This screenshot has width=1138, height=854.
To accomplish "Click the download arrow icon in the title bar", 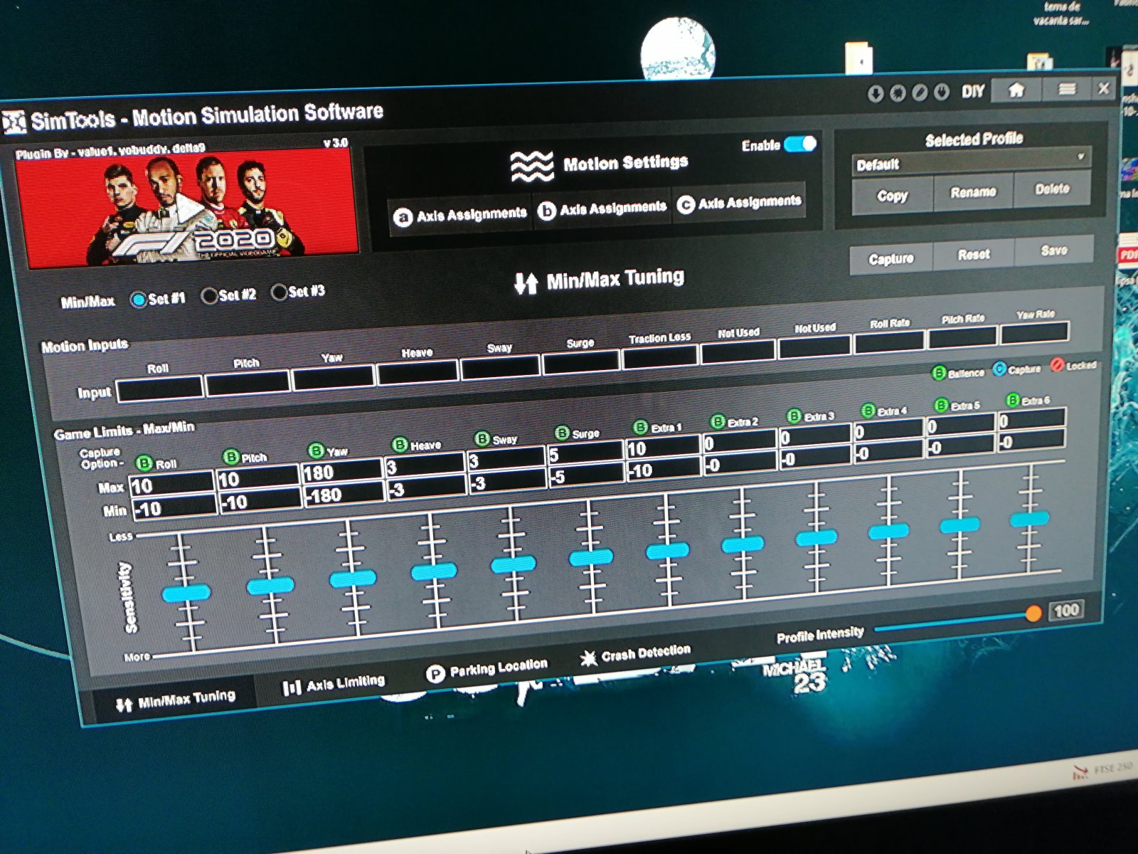I will point(876,94).
